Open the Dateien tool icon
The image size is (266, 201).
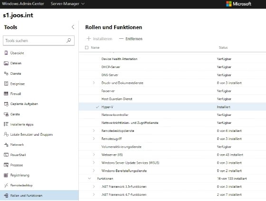point(6,63)
